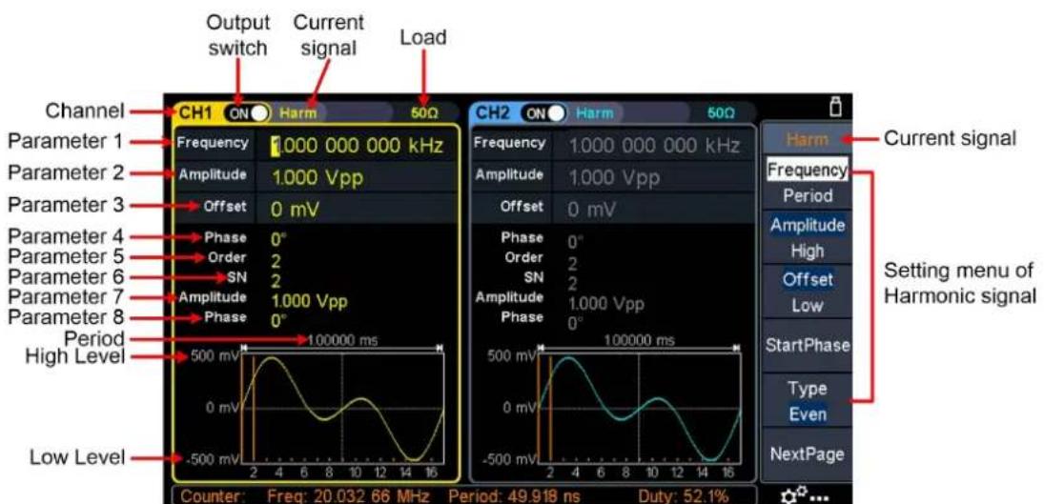Click the CH1 harmonic Amplitude label below SN
The height and width of the screenshot is (504, 1044).
213,296
